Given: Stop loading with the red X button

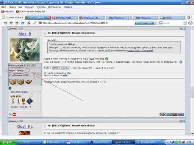Looking at the screenshot, I should pyautogui.click(x=29, y=23).
